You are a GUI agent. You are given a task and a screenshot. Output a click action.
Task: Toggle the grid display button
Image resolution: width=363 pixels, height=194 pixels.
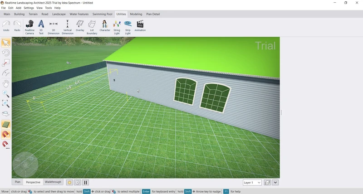click(x=6, y=124)
